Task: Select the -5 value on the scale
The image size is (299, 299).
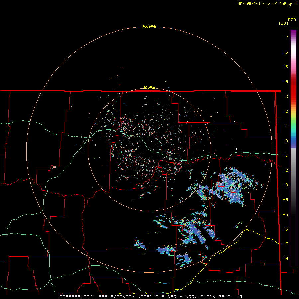Action: [285, 215]
